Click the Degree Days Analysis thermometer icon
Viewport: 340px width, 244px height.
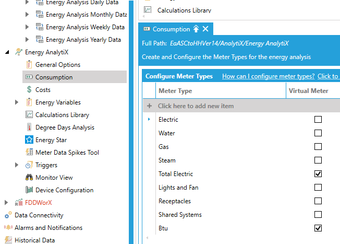29,127
